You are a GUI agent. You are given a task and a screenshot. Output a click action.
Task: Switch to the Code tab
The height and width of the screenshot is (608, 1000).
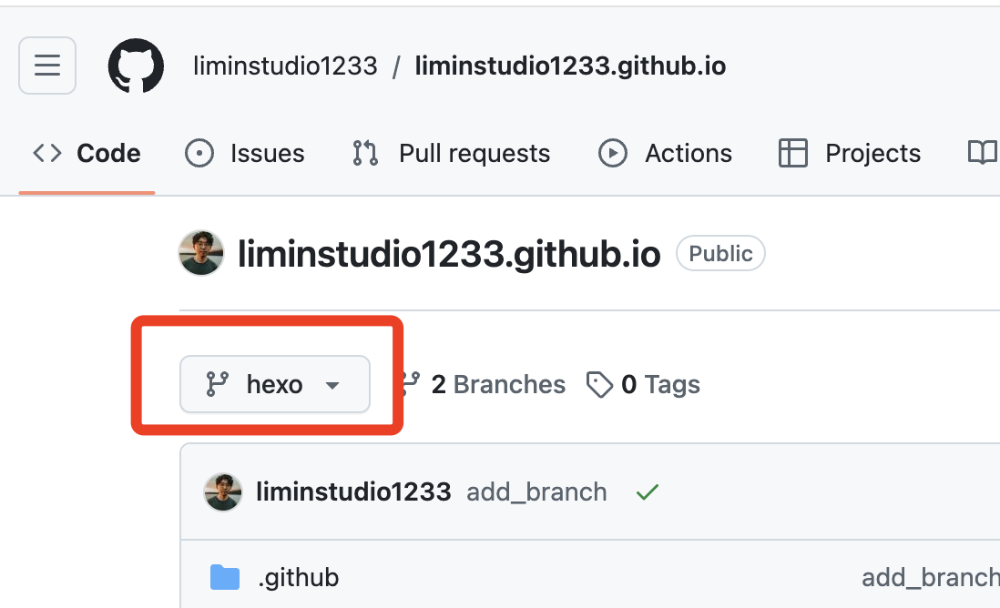[x=87, y=154]
